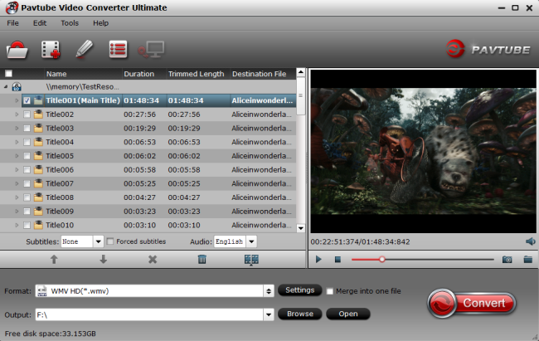539x341 pixels.
Task: Open the Output path dropdown
Action: coord(269,314)
